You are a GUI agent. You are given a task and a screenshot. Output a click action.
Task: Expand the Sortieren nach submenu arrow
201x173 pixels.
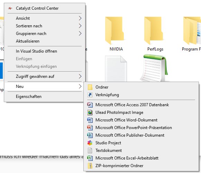tap(80, 26)
